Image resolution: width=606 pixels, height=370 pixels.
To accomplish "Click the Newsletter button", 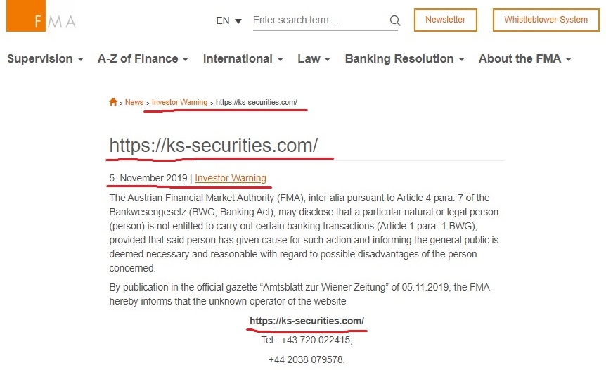I will [445, 20].
